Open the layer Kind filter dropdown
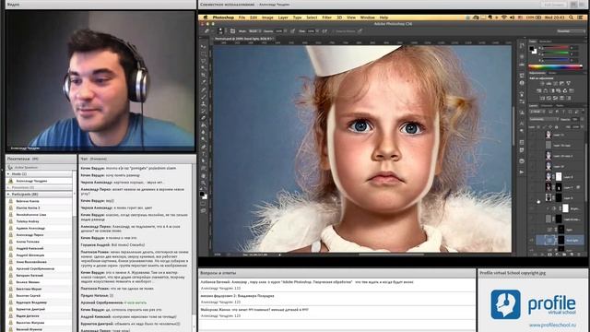 coord(537,112)
